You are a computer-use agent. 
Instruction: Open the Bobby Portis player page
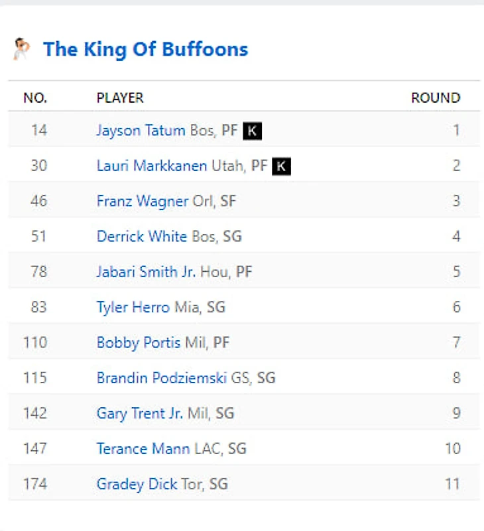(135, 343)
